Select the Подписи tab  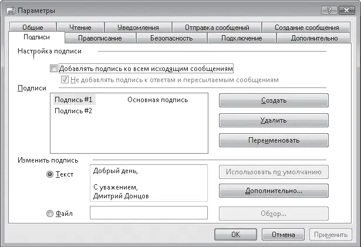36,37
